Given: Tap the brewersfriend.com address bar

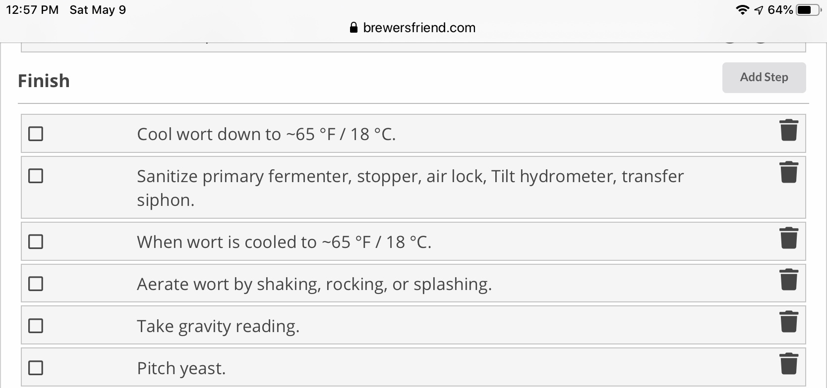Looking at the screenshot, I should click(x=413, y=28).
